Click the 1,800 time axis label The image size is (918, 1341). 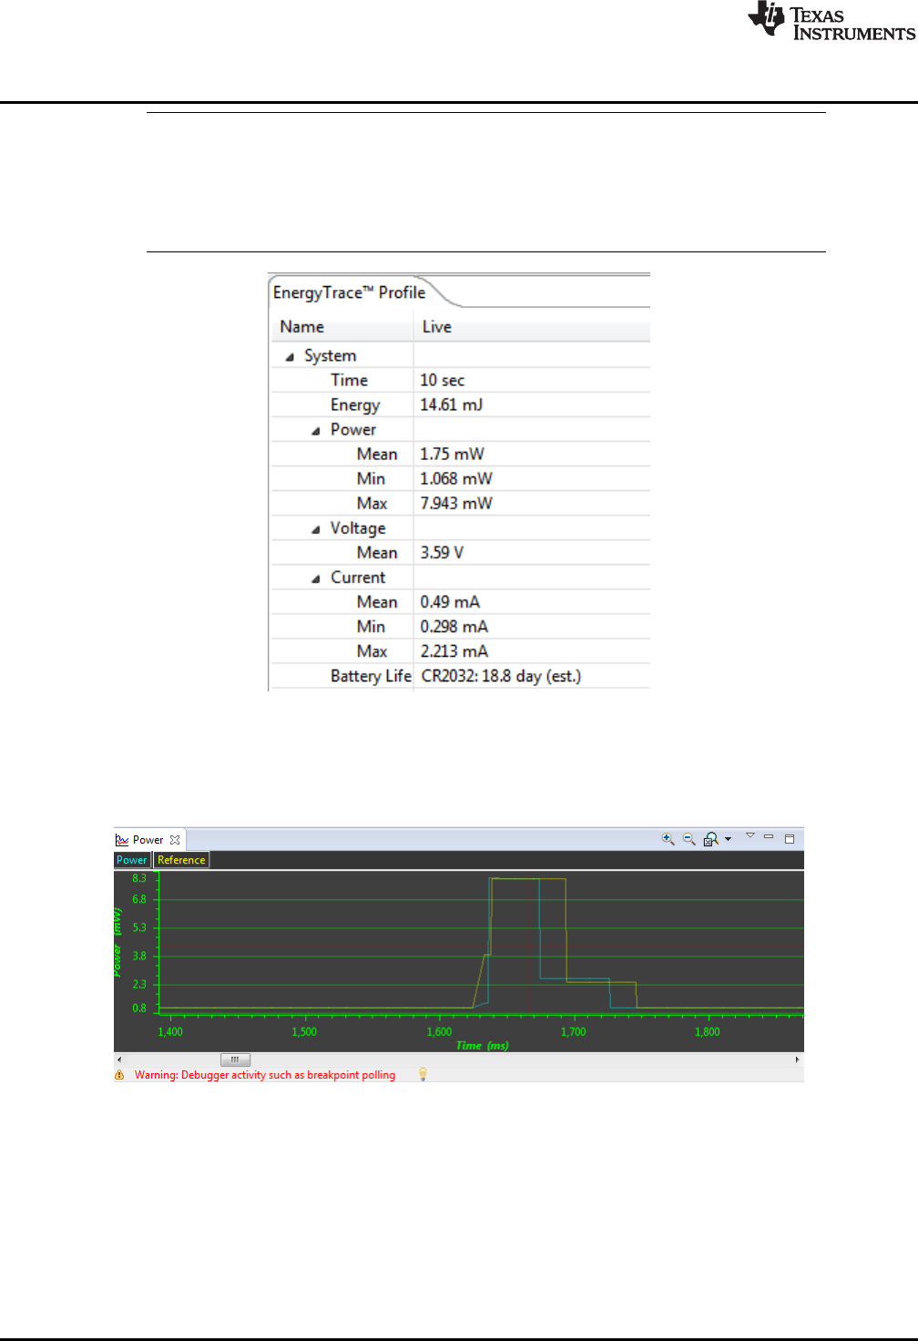(708, 1032)
